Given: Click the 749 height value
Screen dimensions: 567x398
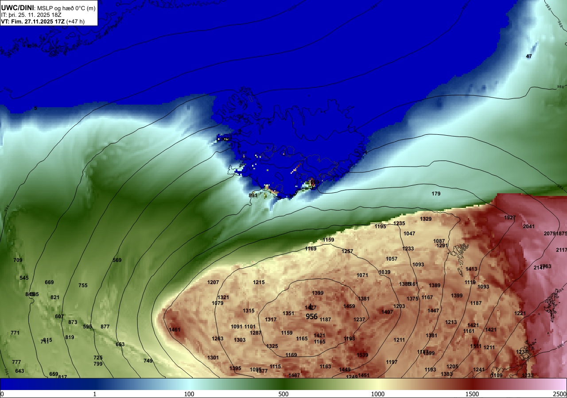Looking at the screenshot, I should [148, 361].
